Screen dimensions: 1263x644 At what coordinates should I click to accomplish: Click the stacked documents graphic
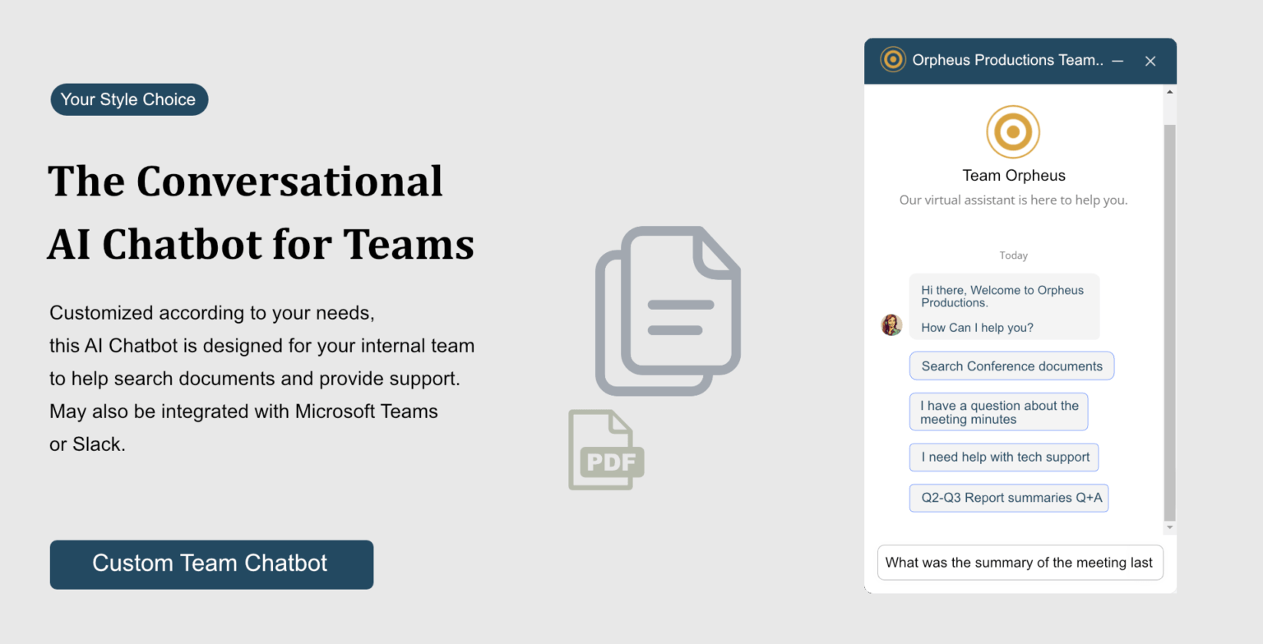[668, 308]
